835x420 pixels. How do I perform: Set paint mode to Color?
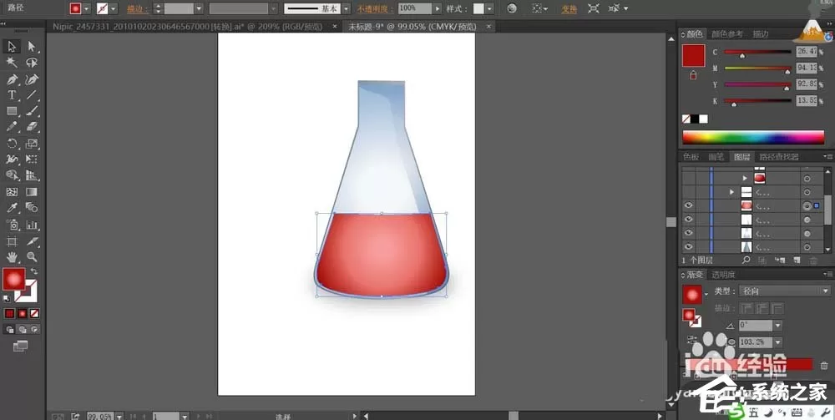tap(9, 313)
